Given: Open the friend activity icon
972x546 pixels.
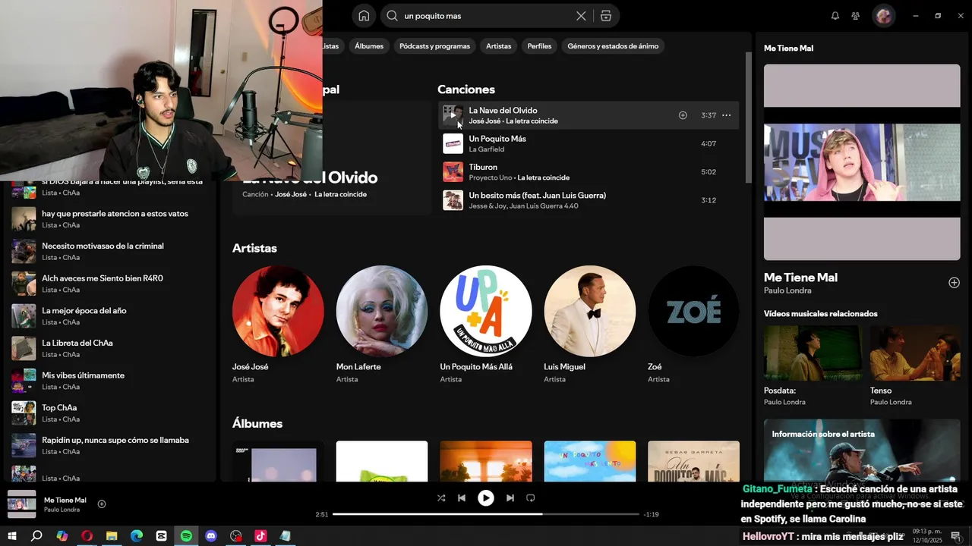Looking at the screenshot, I should (x=856, y=16).
